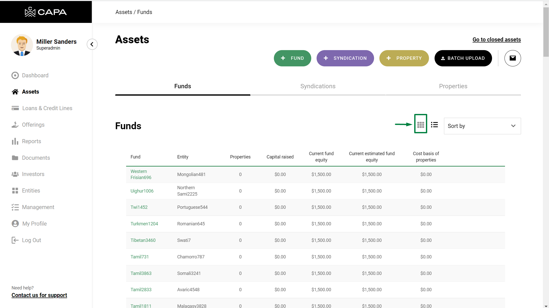Open Reports bar chart icon
Viewport: 549px width, 308px height.
pyautogui.click(x=15, y=141)
